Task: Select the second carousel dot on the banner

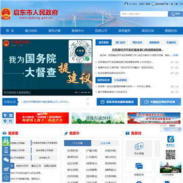Action: 79,93
